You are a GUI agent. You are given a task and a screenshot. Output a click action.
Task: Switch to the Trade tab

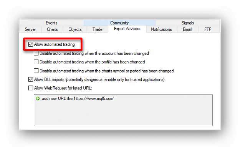98,29
